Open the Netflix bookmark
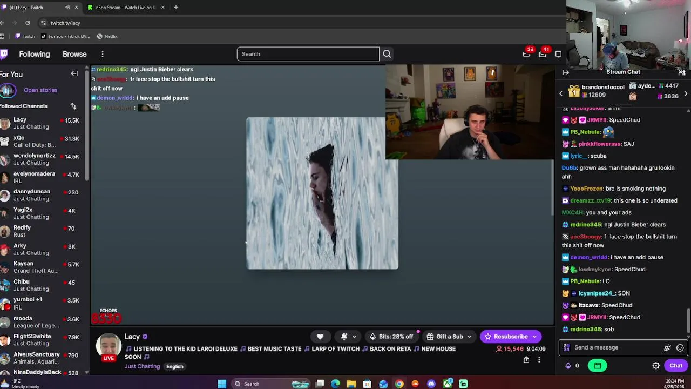 (107, 36)
